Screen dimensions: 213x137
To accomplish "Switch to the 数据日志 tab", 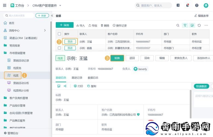I will [93, 78].
